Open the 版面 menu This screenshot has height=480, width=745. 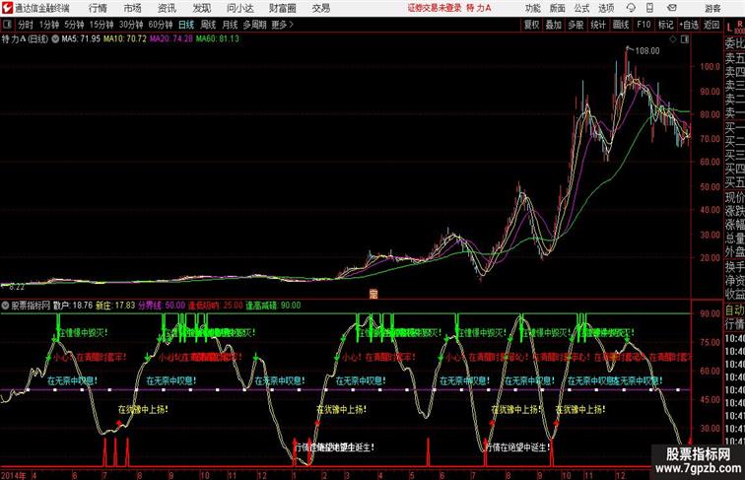558,8
